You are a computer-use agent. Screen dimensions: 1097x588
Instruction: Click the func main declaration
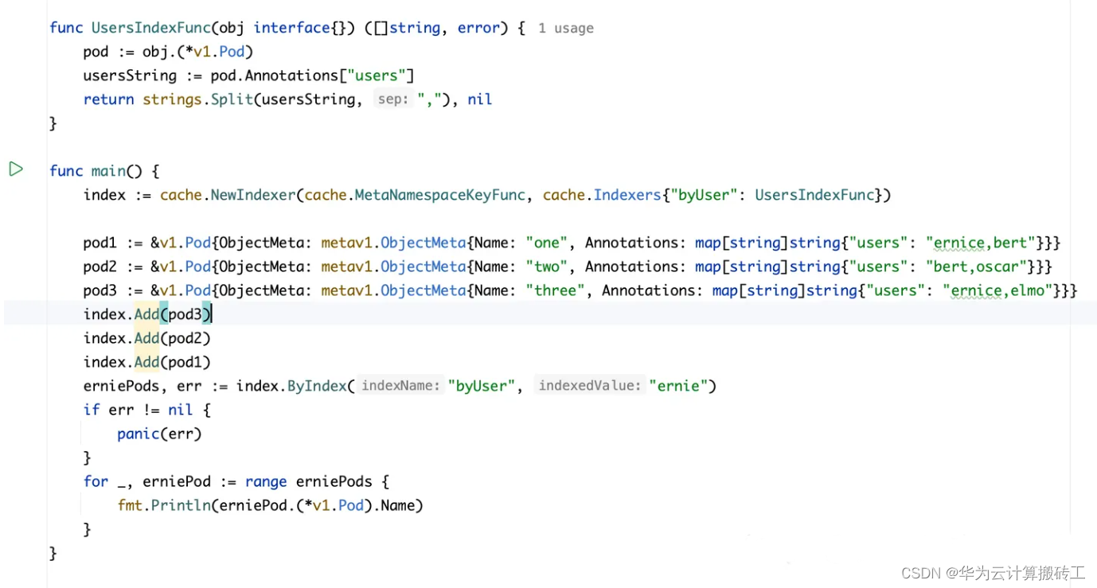pos(104,171)
